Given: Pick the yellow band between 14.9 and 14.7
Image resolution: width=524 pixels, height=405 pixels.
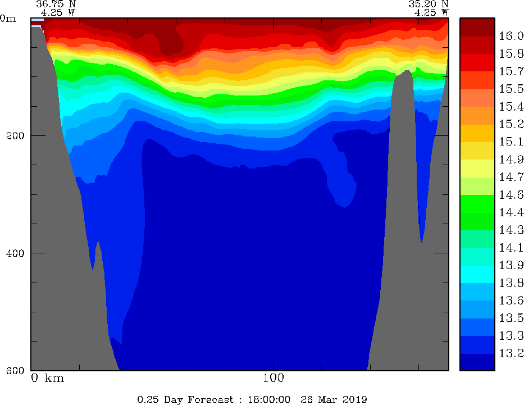Looking at the screenshot, I should [x=477, y=169].
